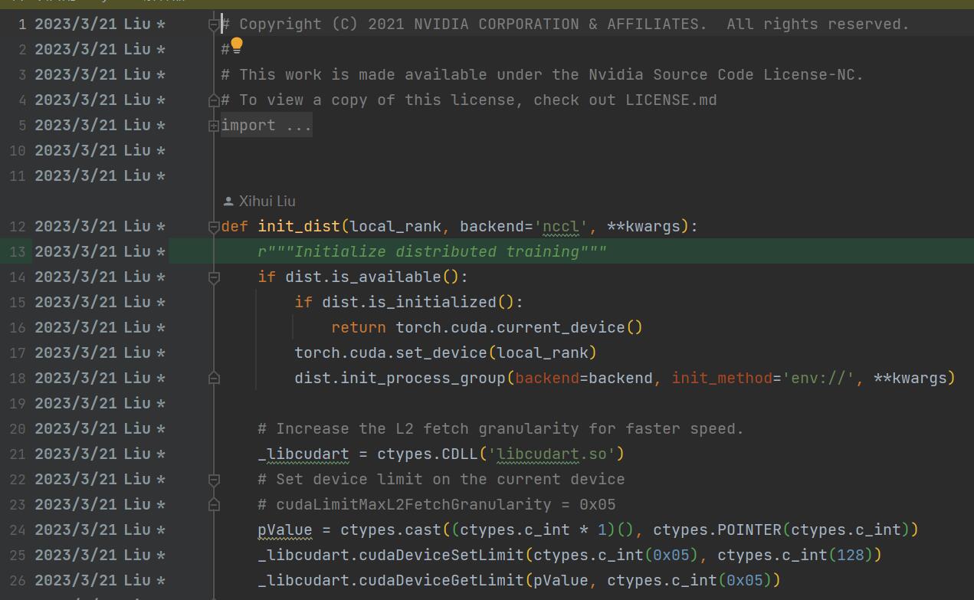Click the author avatar above init_dist function
Viewport: 974px width, 600px height.
[228, 201]
